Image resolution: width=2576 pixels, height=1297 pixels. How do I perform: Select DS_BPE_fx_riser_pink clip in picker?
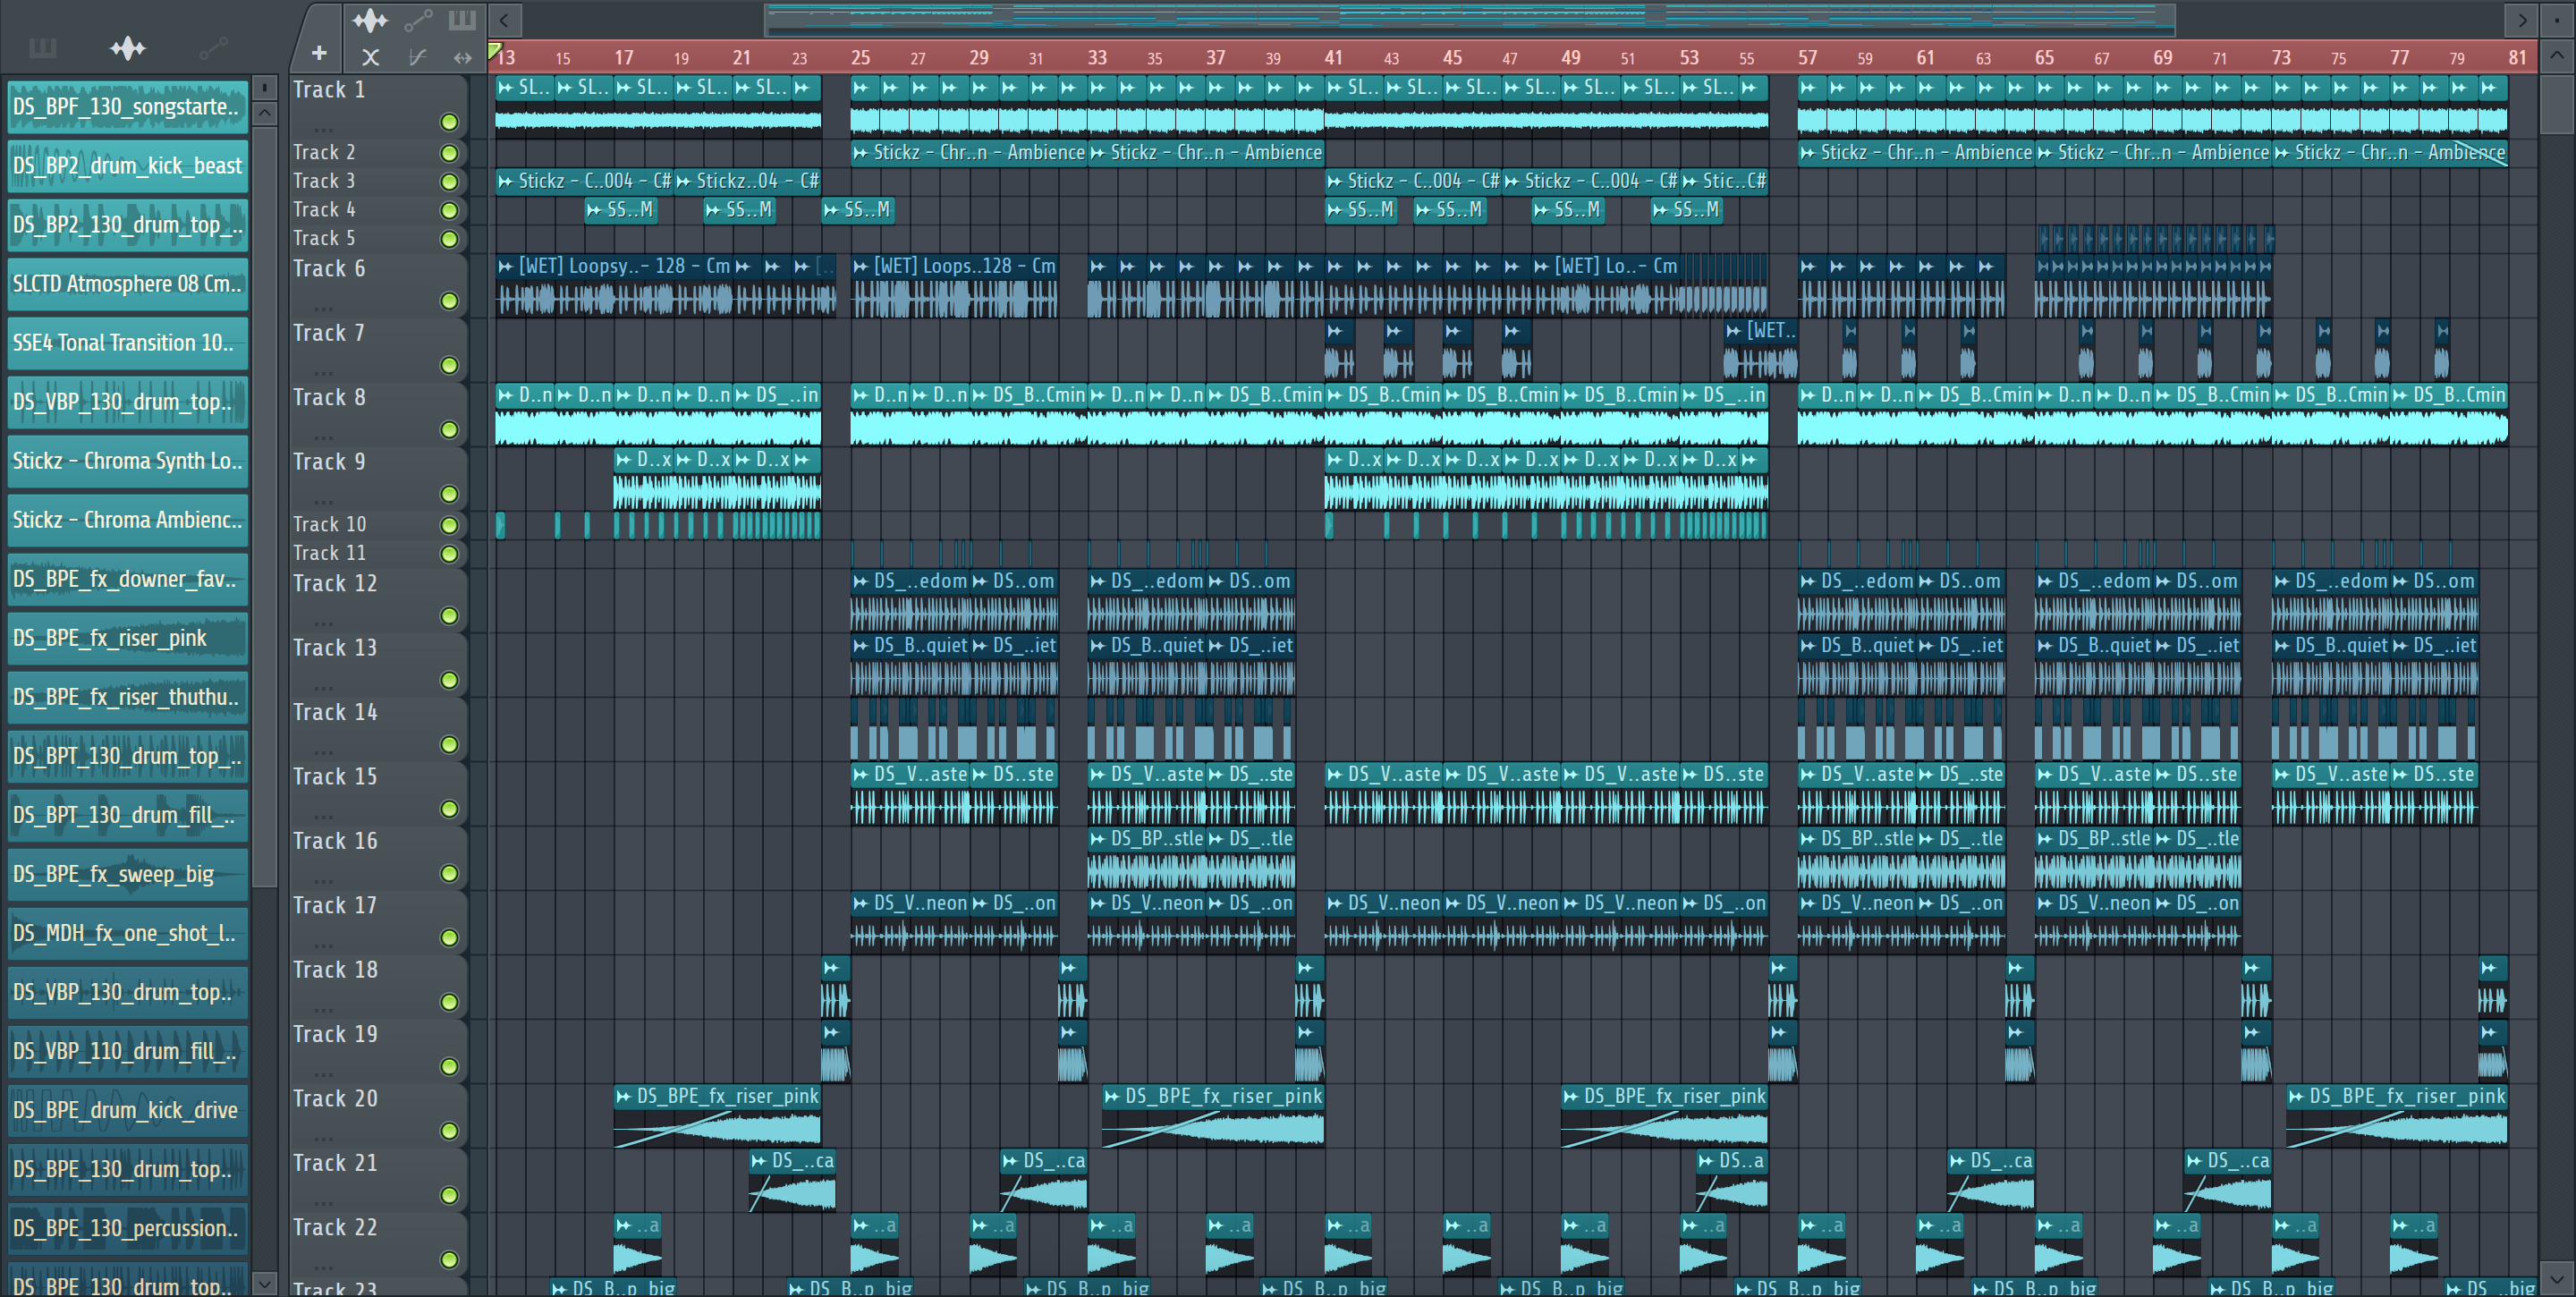[127, 638]
